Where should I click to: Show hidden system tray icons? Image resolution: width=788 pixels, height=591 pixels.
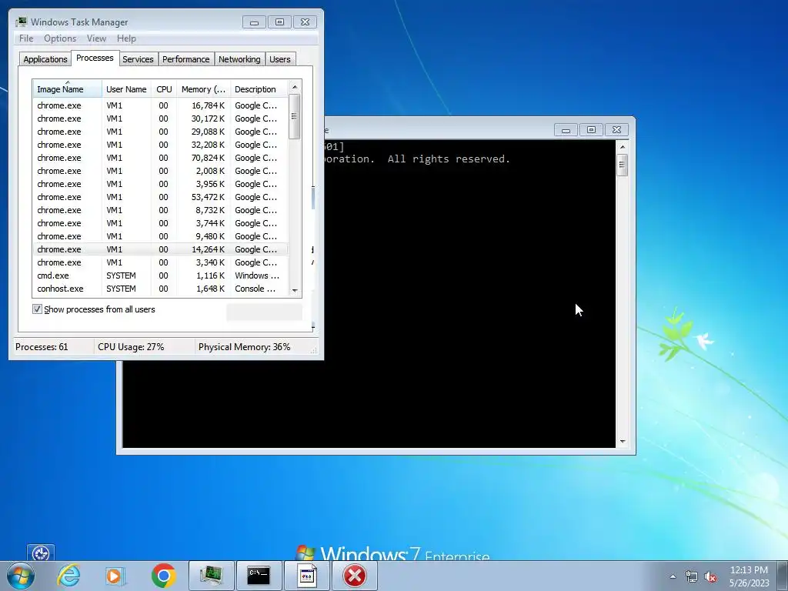673,577
